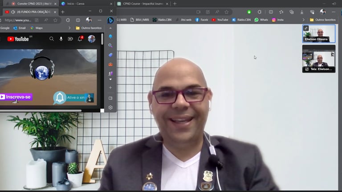
Task: Open a new tab in YouTube window
Action: 63,12
